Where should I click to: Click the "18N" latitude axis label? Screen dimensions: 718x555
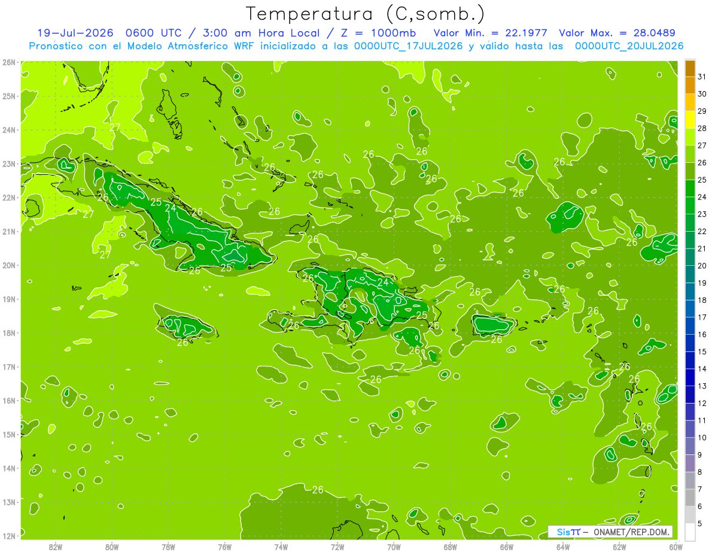pos(9,333)
